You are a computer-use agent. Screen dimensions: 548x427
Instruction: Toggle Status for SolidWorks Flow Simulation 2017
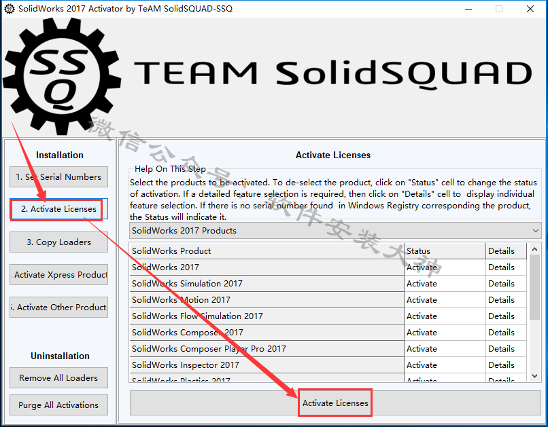(x=445, y=316)
